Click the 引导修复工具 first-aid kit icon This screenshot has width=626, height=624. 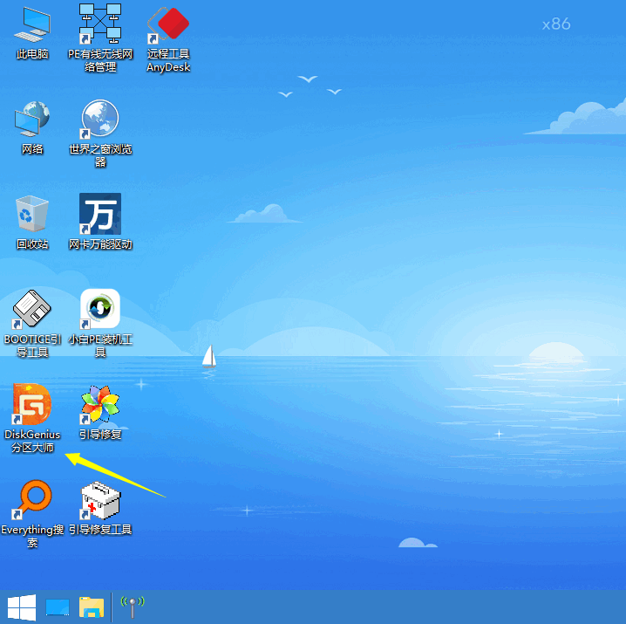coord(100,500)
